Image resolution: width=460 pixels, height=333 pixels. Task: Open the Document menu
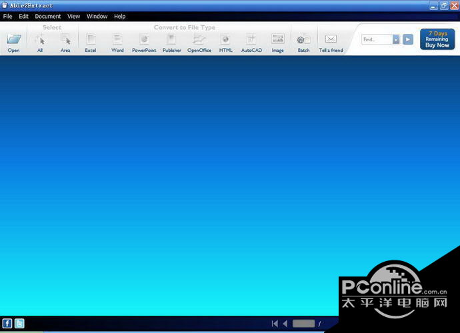[48, 16]
